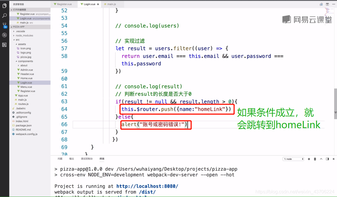Click the open changes icon in editor title
The height and width of the screenshot is (197, 337).
click(x=321, y=4)
